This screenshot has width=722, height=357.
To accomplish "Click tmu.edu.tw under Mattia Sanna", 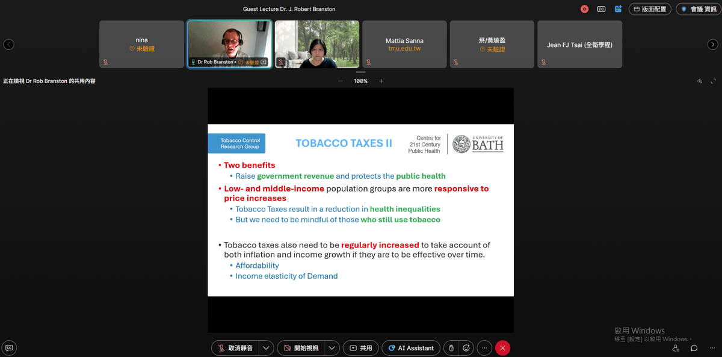I will click(404, 49).
